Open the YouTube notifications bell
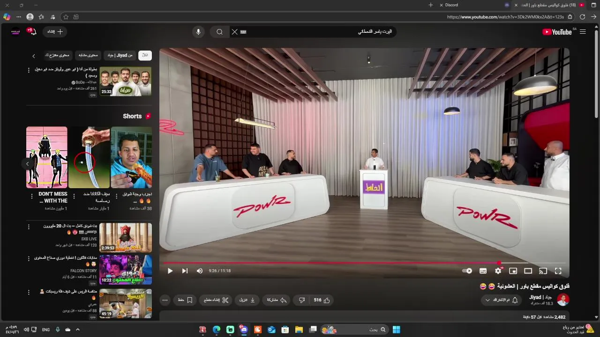This screenshot has width=600, height=337. [32, 32]
